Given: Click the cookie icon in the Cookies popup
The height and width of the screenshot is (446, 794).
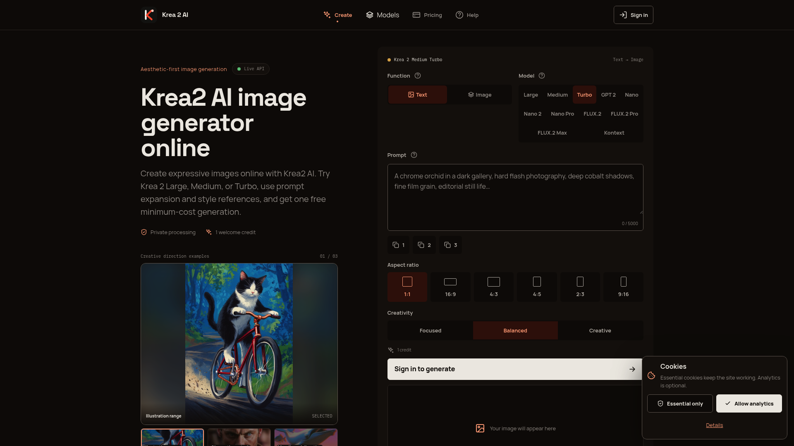Looking at the screenshot, I should (651, 375).
